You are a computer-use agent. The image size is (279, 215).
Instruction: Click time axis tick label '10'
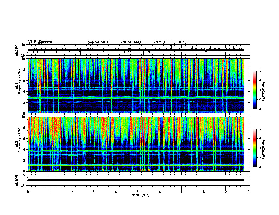pyautogui.click(x=248, y=192)
